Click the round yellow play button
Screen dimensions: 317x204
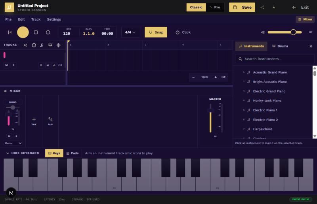coord(23,32)
